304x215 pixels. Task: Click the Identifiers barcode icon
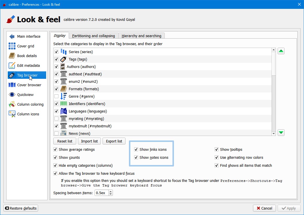click(x=63, y=104)
